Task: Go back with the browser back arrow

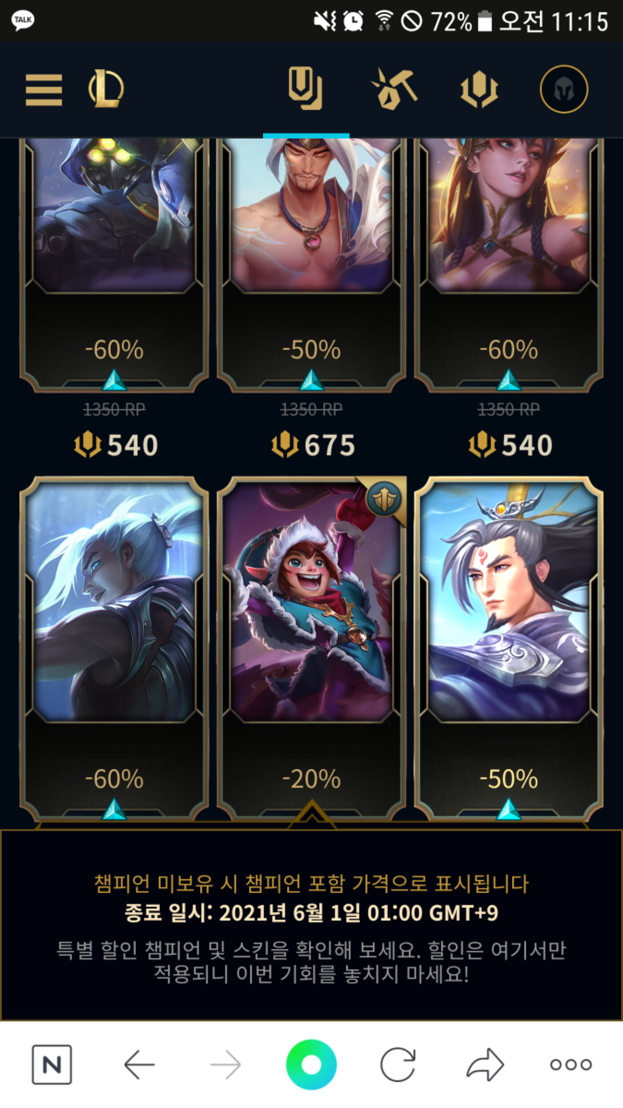Action: (x=139, y=1064)
